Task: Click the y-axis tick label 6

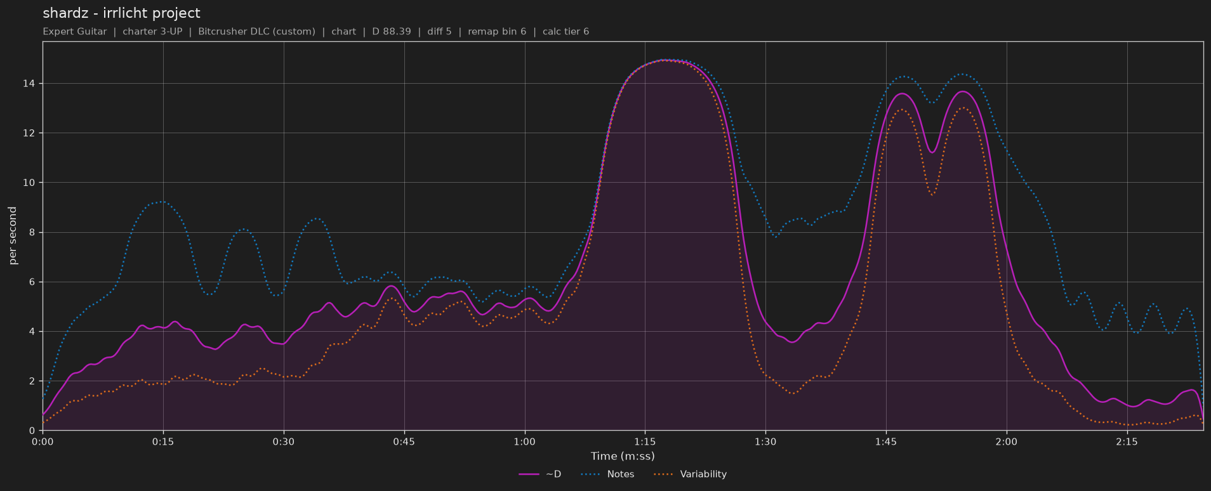Action: pyautogui.click(x=32, y=282)
